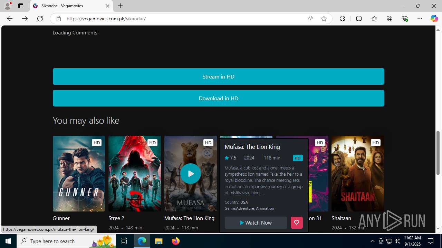Viewport: 442px width, 248px height.
Task: Open the Adventure genre link
Action: pyautogui.click(x=245, y=208)
